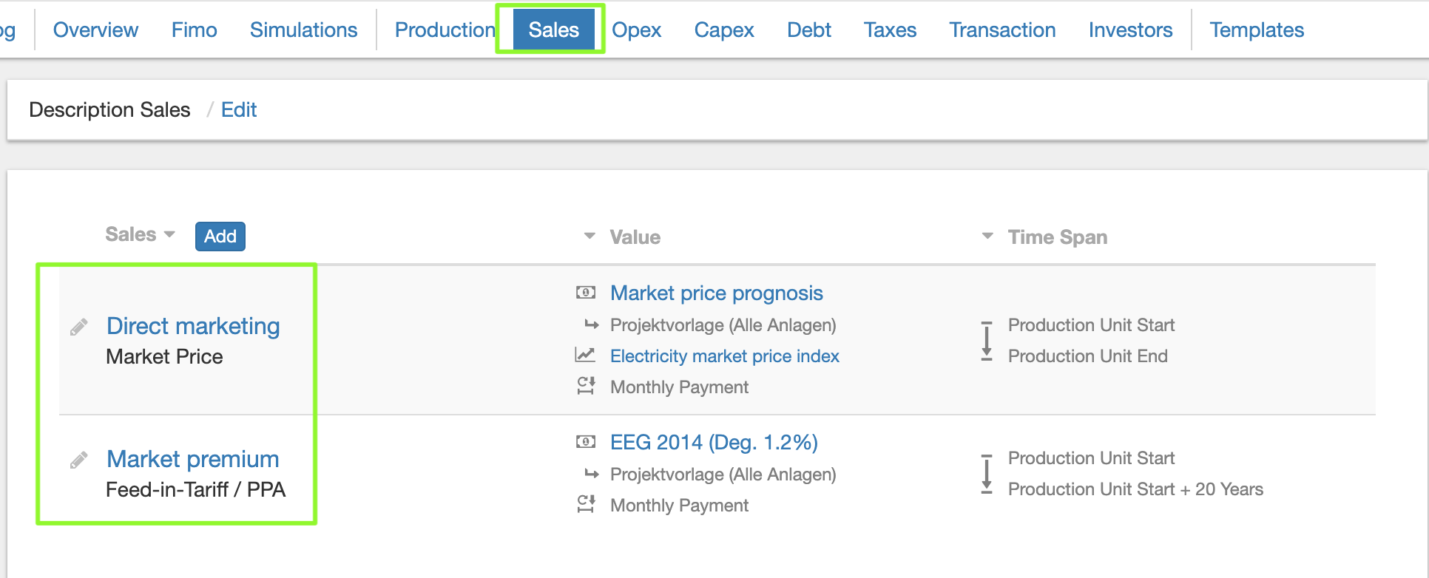This screenshot has width=1429, height=578.
Task: Open the EEG 2014 (Deg. 1.2%) link
Action: pyautogui.click(x=714, y=442)
